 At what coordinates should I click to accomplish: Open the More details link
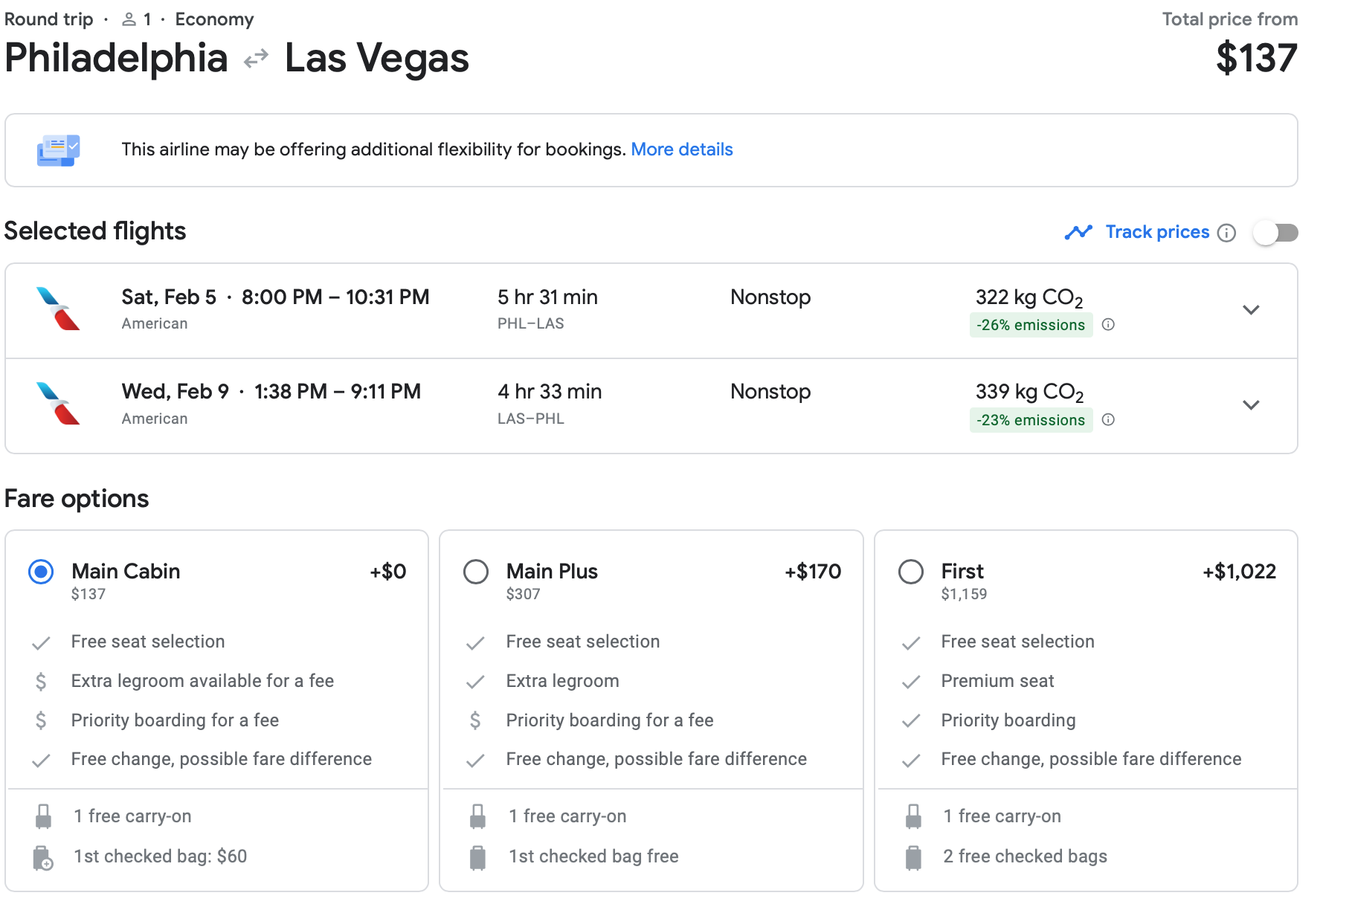[x=681, y=149]
